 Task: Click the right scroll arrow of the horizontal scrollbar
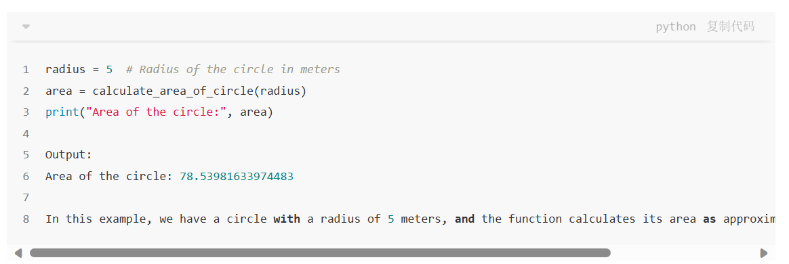763,253
